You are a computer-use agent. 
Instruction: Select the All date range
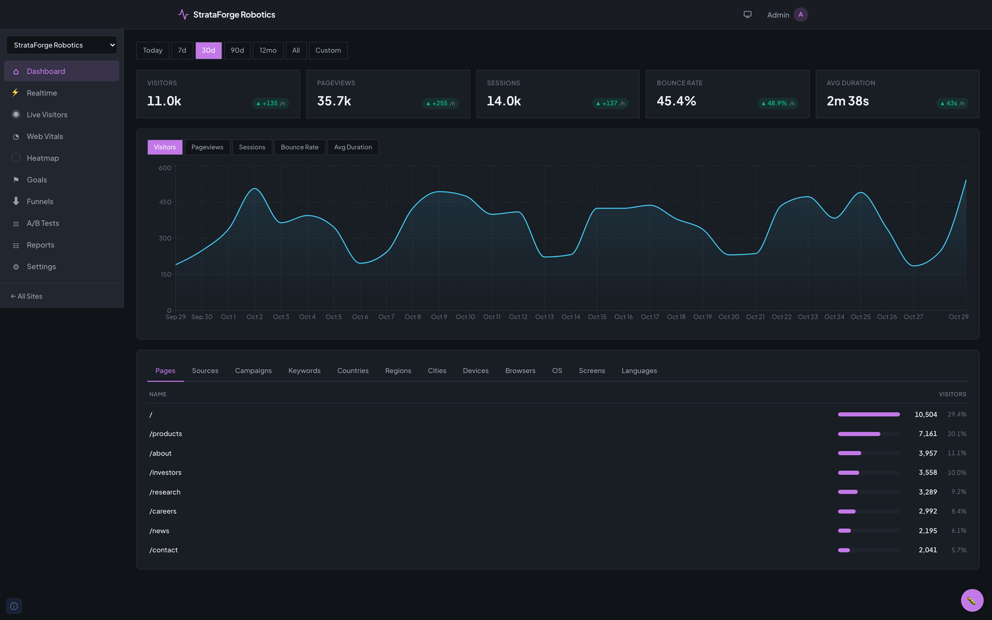point(296,51)
